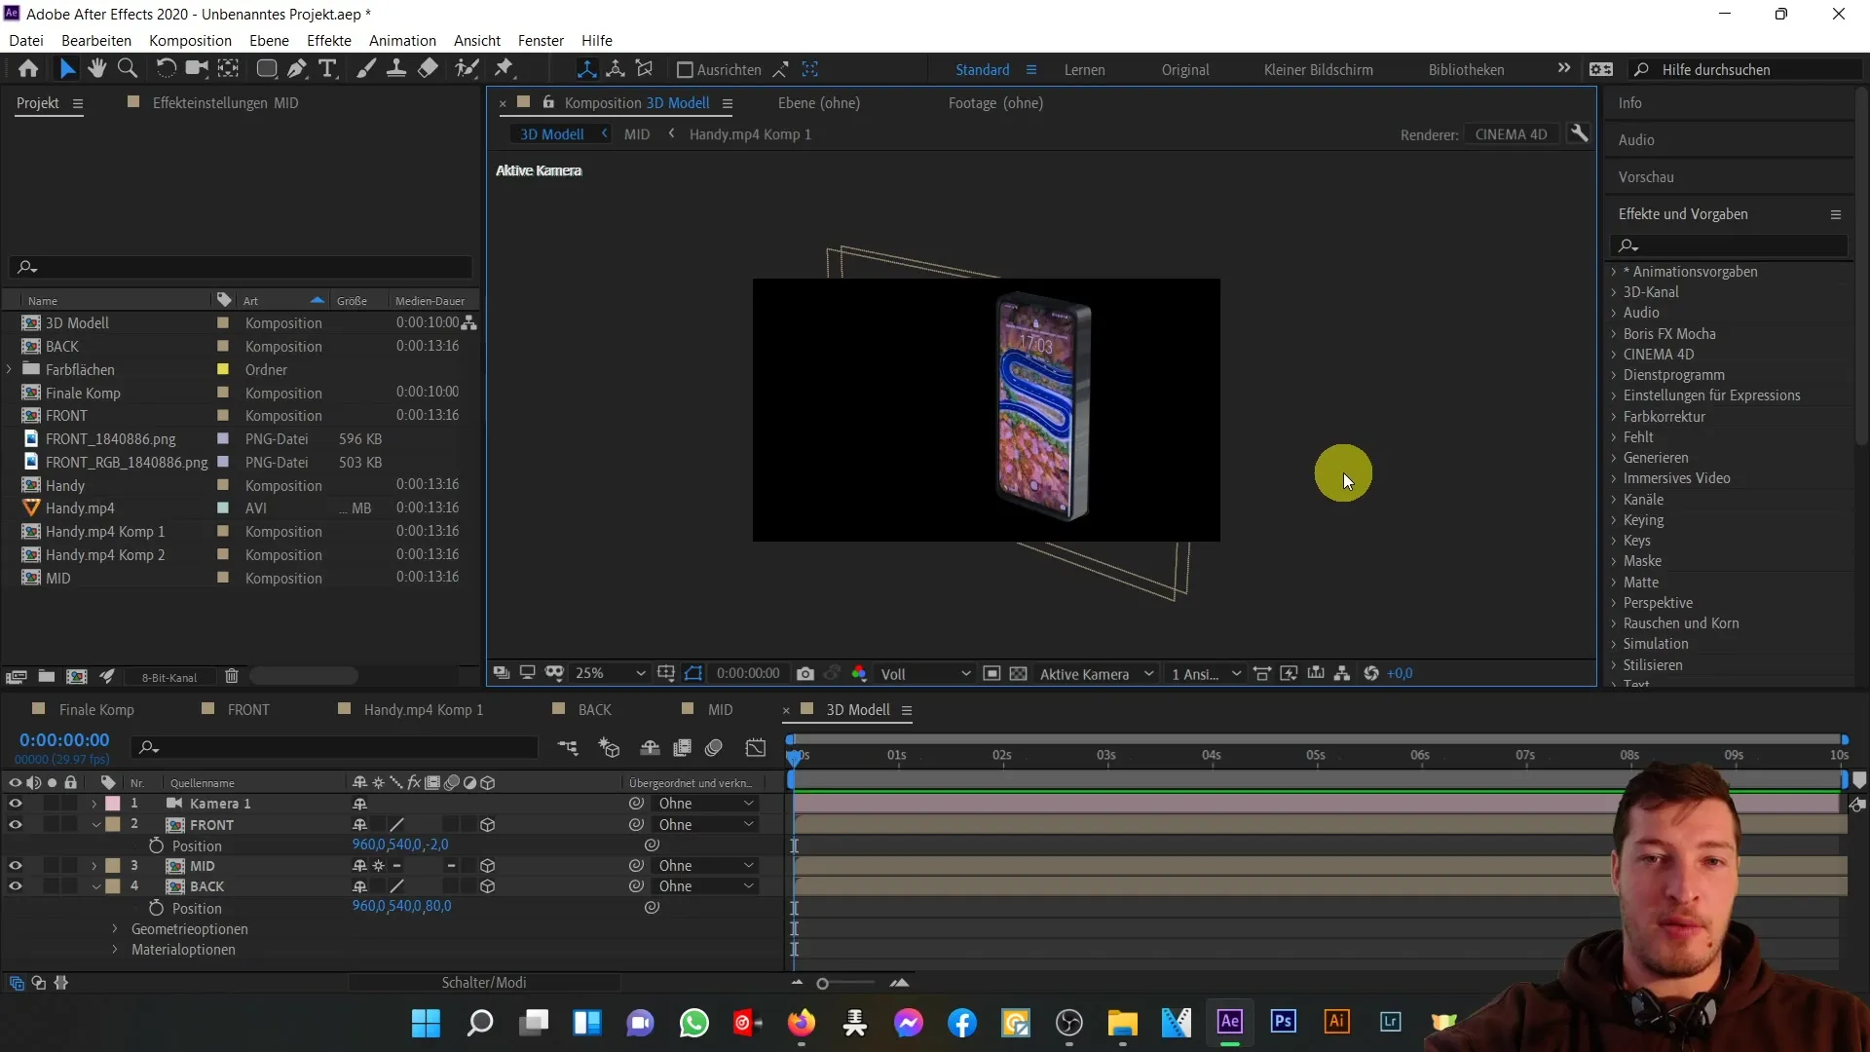
Task: Toggle region of interest icon
Action: pos(991,674)
